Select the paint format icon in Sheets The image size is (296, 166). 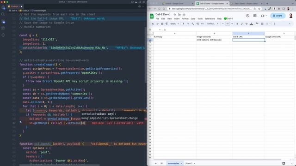(x=166, y=24)
